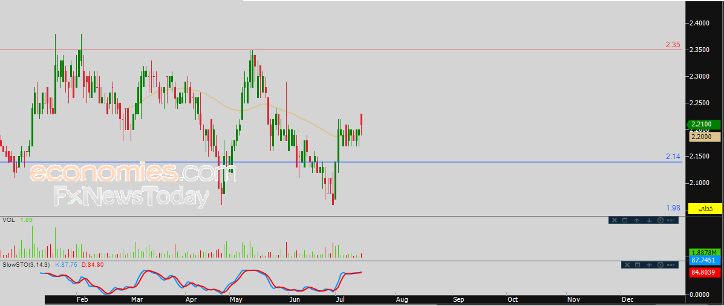Move the VOL panel up
The width and height of the screenshot is (724, 306).
636,221
